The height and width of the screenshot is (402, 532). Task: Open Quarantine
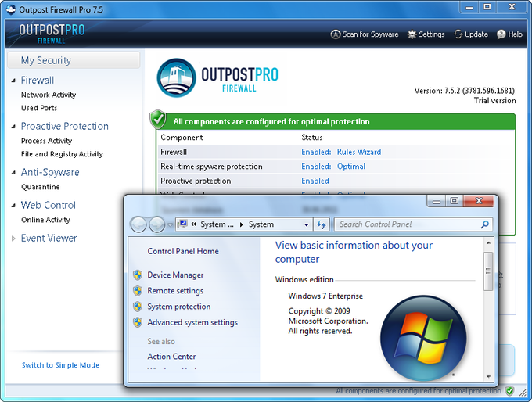(41, 187)
